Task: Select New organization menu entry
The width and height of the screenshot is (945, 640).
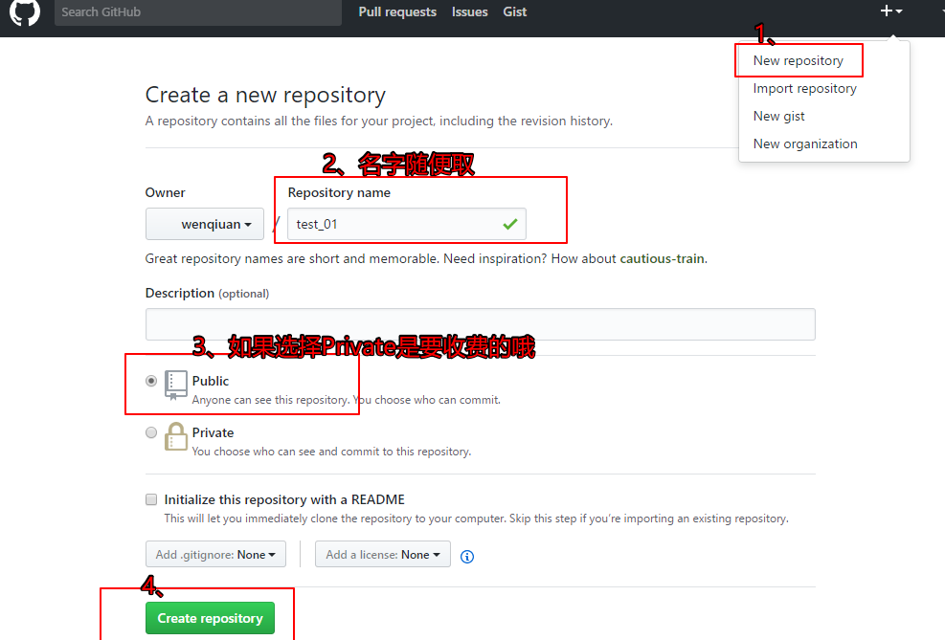Action: click(804, 143)
